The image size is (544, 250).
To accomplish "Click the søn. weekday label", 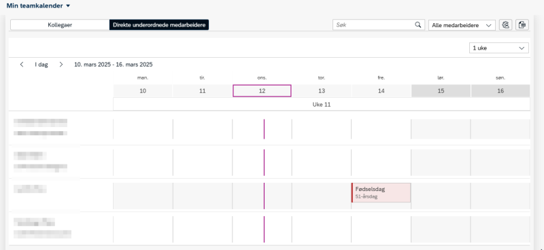I will 500,78.
